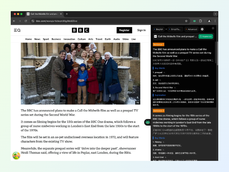Open Chrome three-dot menu

coord(215,21)
